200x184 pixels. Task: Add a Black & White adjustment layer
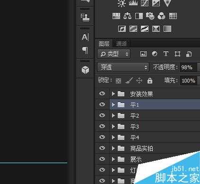point(139,16)
